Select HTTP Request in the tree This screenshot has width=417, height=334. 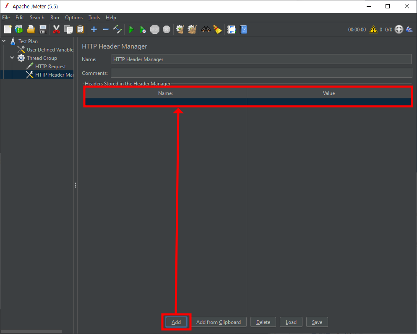point(50,67)
